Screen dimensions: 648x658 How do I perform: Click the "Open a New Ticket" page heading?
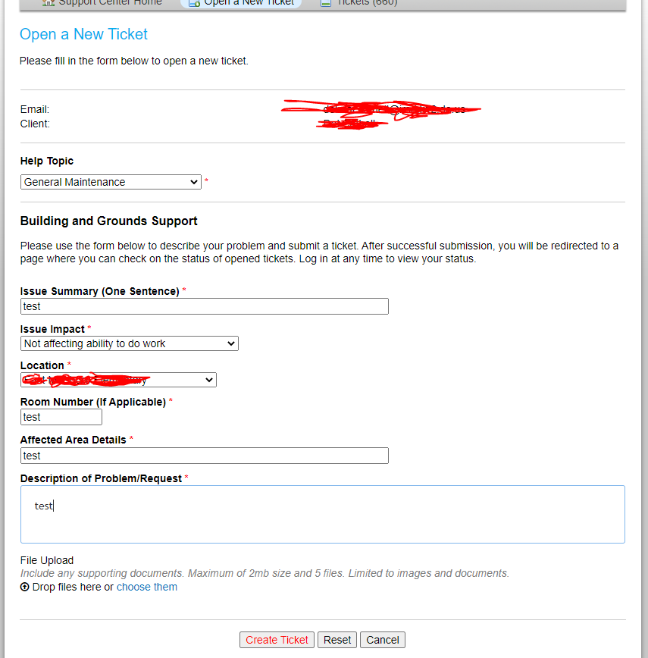pyautogui.click(x=83, y=34)
